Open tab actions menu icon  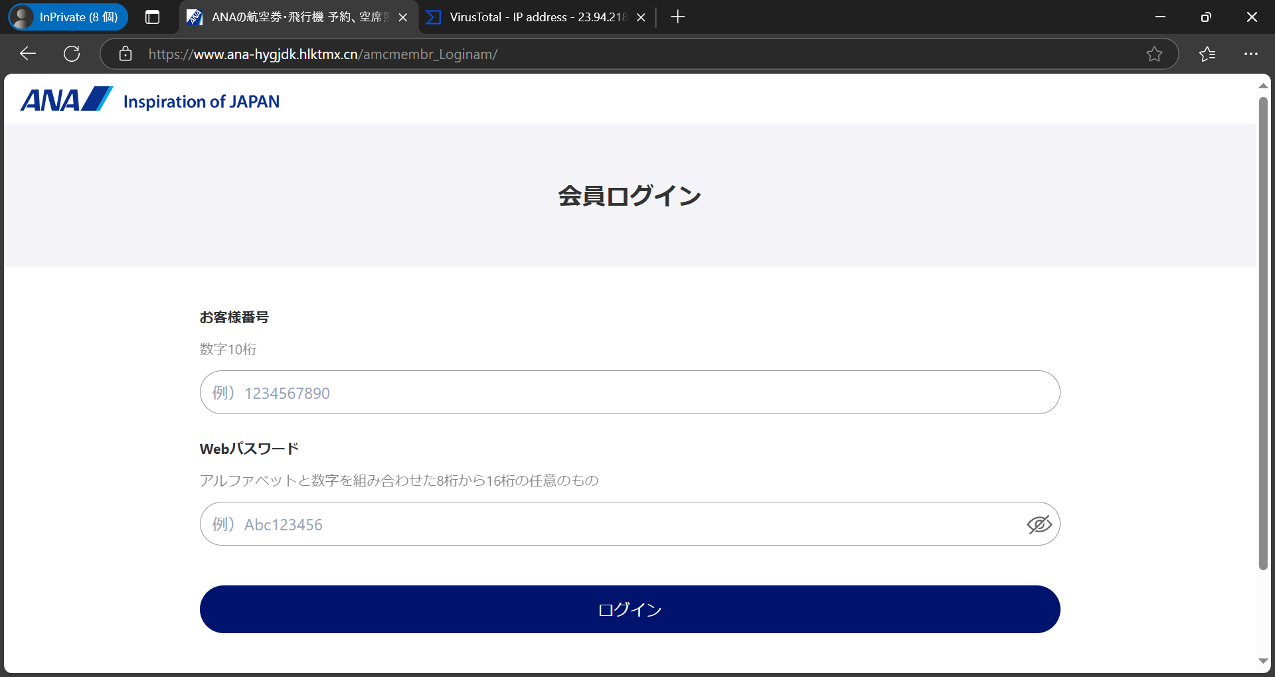click(152, 17)
